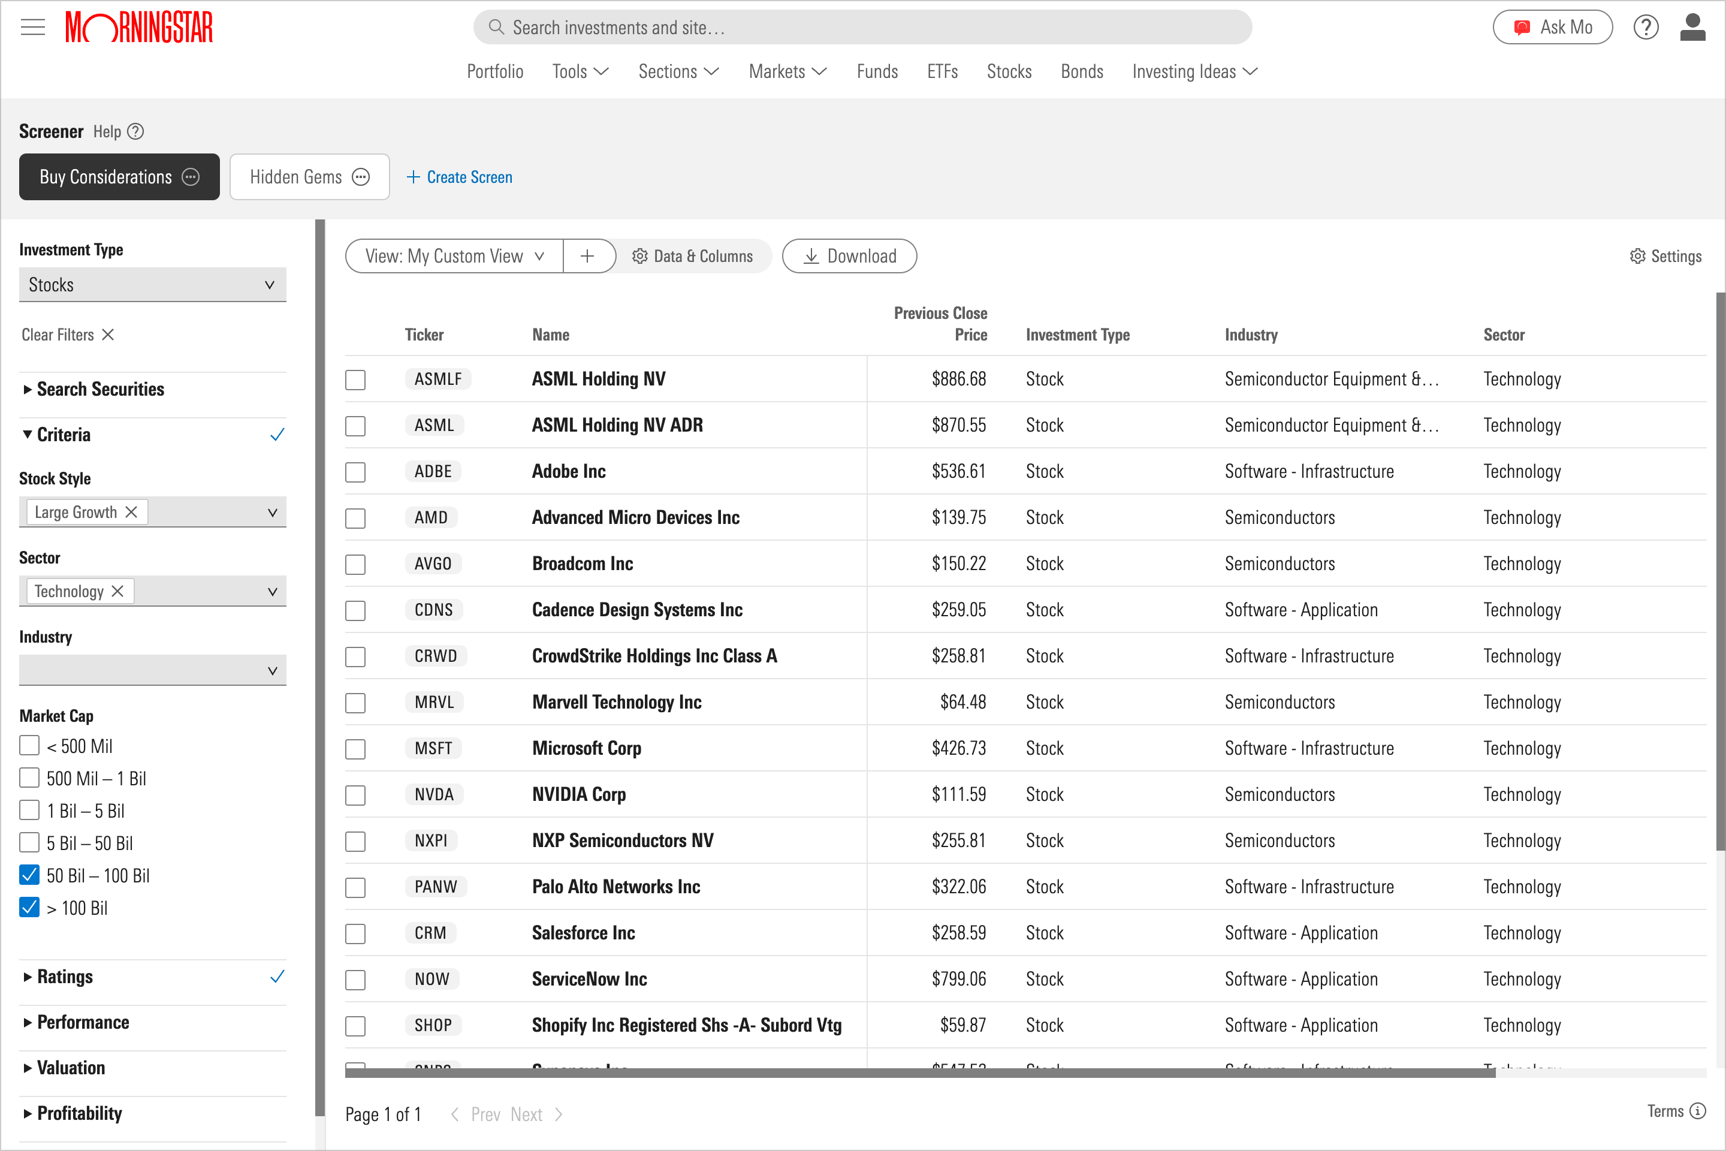
Task: Open Advanced Micro Devices Inc link
Action: (635, 517)
